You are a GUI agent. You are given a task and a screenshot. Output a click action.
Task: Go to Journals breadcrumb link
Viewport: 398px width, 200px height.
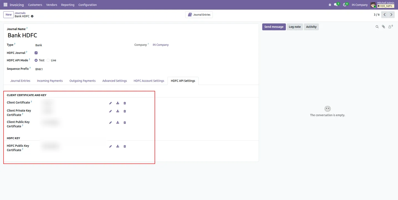point(20,13)
